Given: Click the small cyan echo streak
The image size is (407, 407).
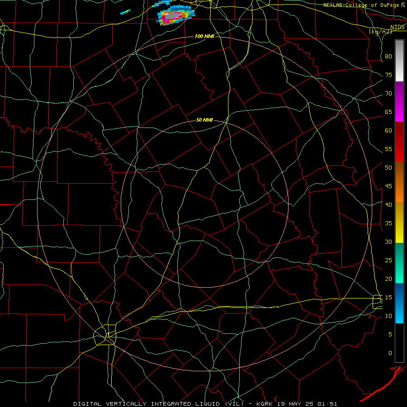Looking at the screenshot, I should (125, 12).
